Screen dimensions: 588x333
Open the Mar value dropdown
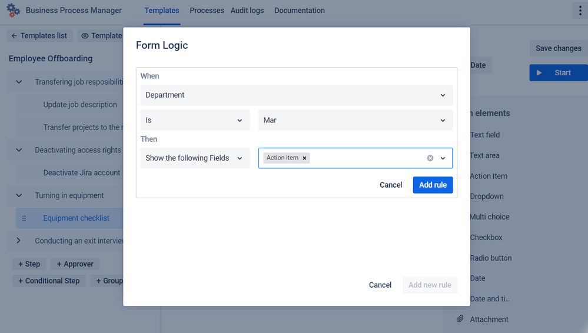pyautogui.click(x=355, y=121)
